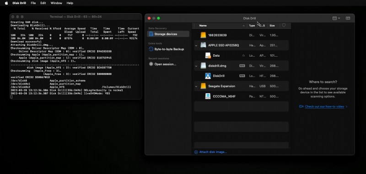Select the 1882633639 device name
The height and width of the screenshot is (174, 366).
click(x=217, y=35)
